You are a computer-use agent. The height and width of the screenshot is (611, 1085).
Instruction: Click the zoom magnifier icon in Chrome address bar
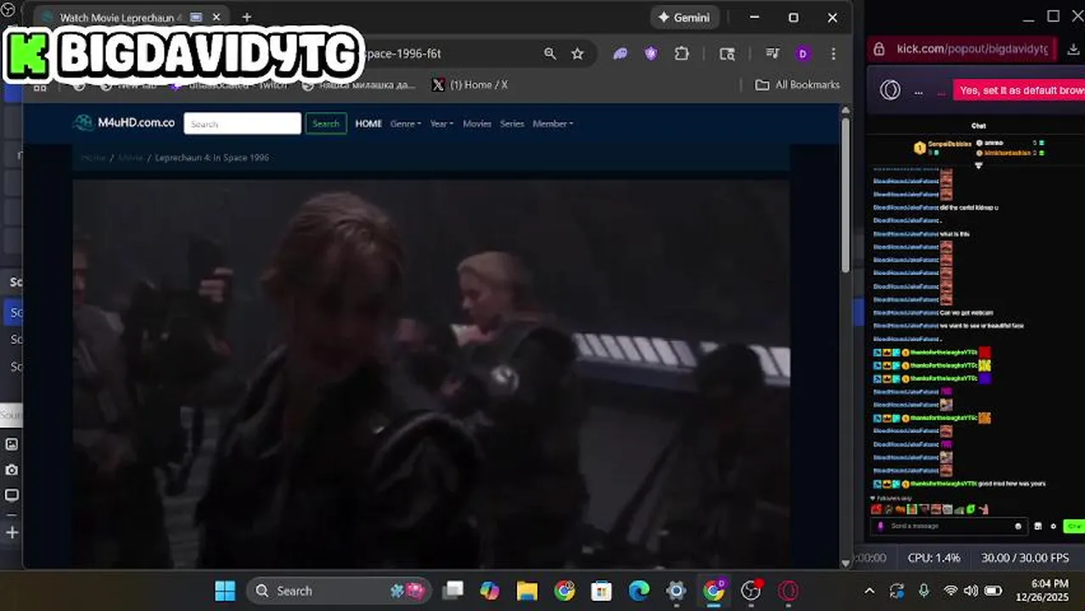point(550,53)
